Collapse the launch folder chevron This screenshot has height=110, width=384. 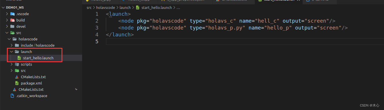[x=12, y=52]
